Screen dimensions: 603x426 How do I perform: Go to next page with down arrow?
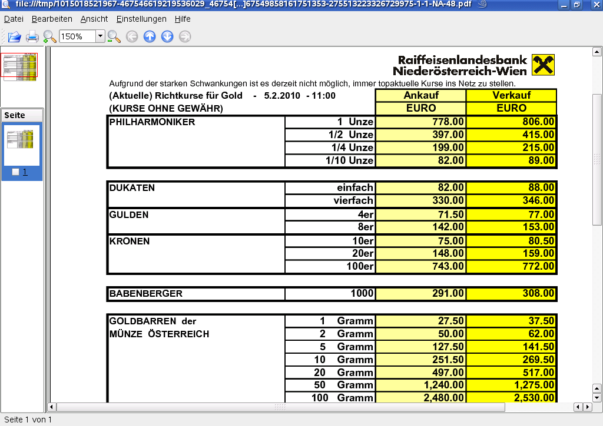tap(167, 37)
